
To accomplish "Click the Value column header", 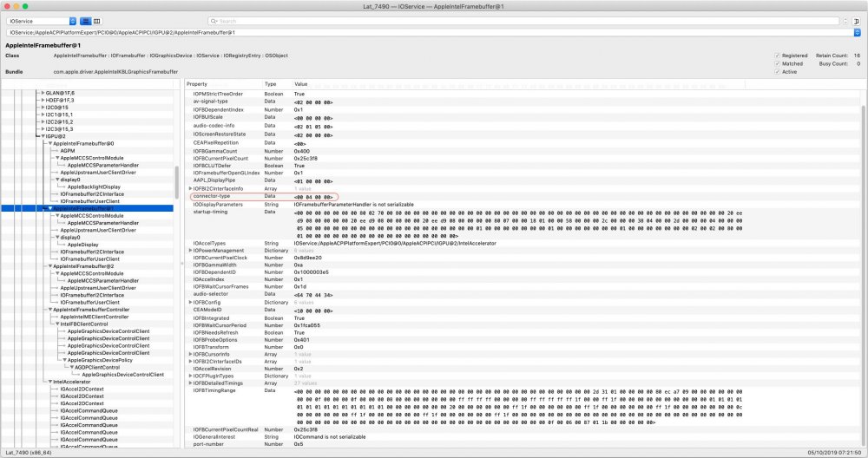I will point(302,84).
